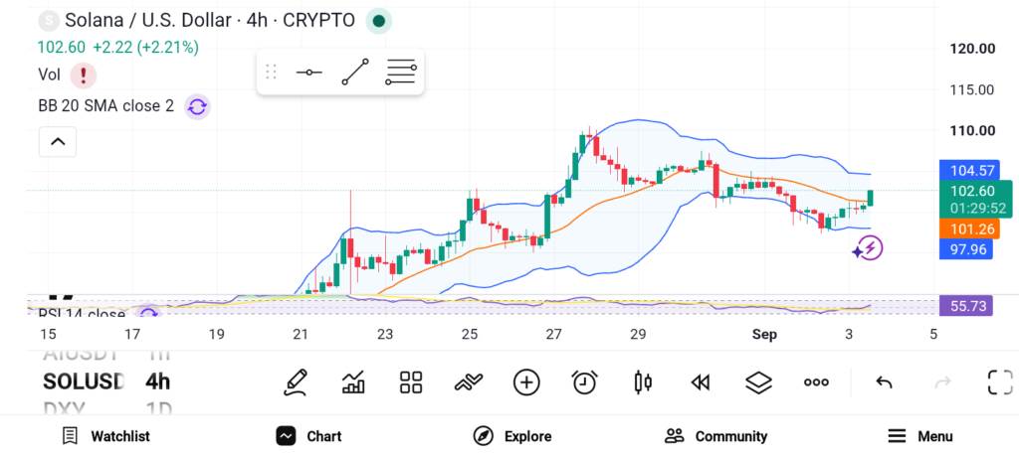The height and width of the screenshot is (458, 1019).
Task: Choose the parallel lines fib tool
Action: (x=401, y=72)
